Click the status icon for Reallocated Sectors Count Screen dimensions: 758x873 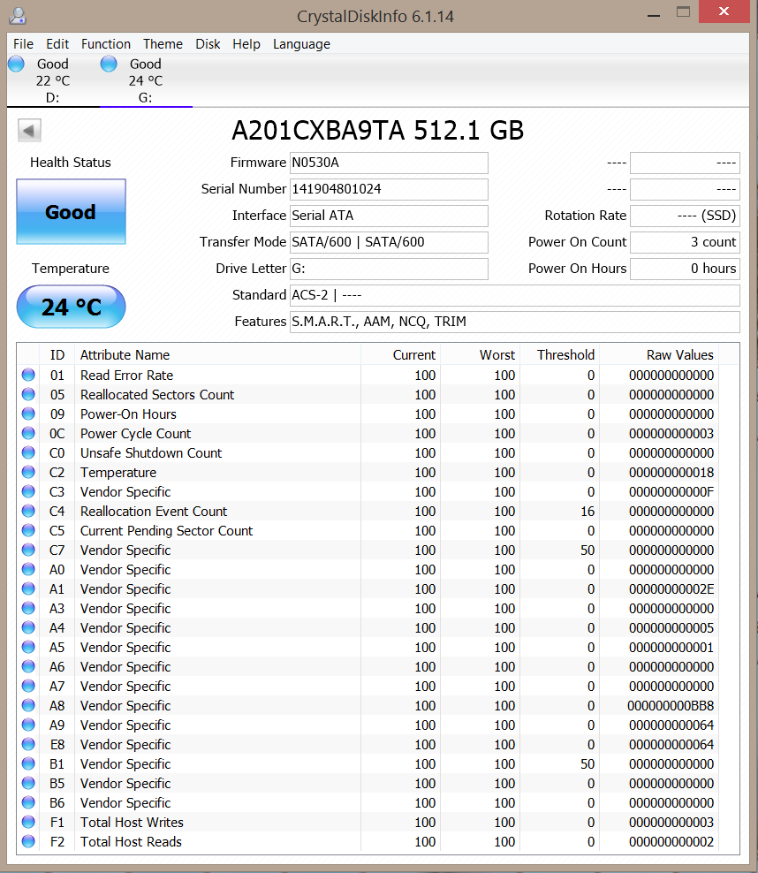click(28, 395)
